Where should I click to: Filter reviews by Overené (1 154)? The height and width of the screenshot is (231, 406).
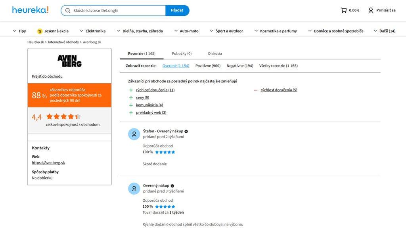pos(176,66)
